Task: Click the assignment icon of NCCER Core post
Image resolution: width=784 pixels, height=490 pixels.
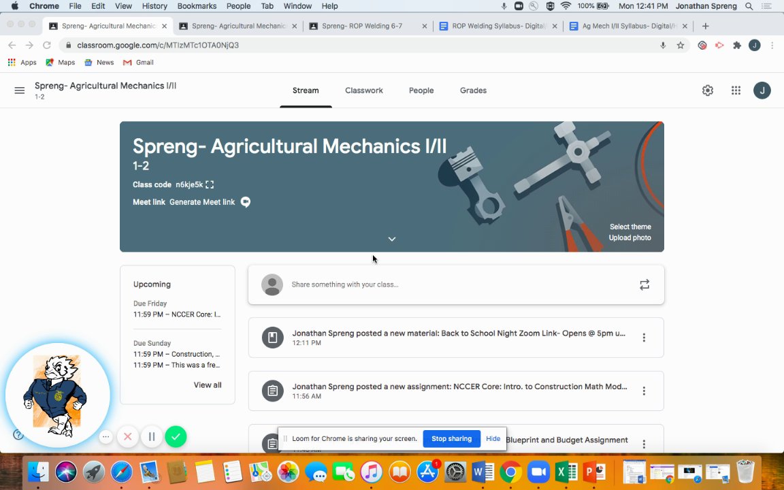Action: [x=272, y=391]
